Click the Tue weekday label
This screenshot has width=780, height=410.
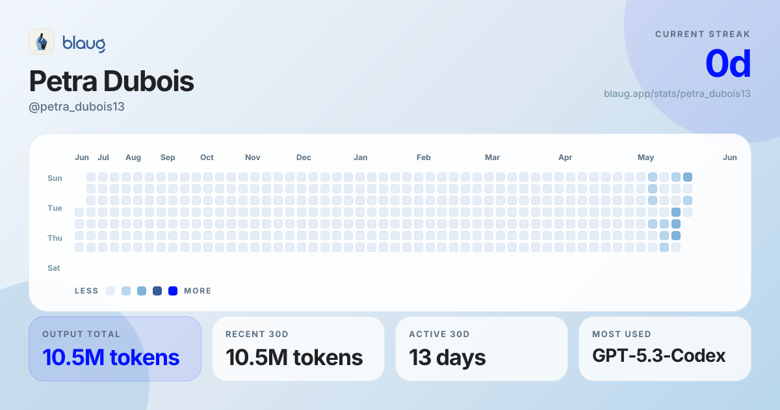pos(55,208)
